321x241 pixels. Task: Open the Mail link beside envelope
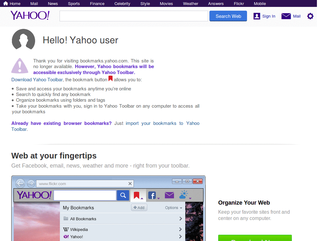[x=297, y=16]
